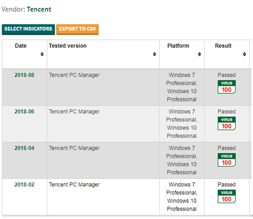
Task: Export results with Export to CSV
Action: pos(78,29)
